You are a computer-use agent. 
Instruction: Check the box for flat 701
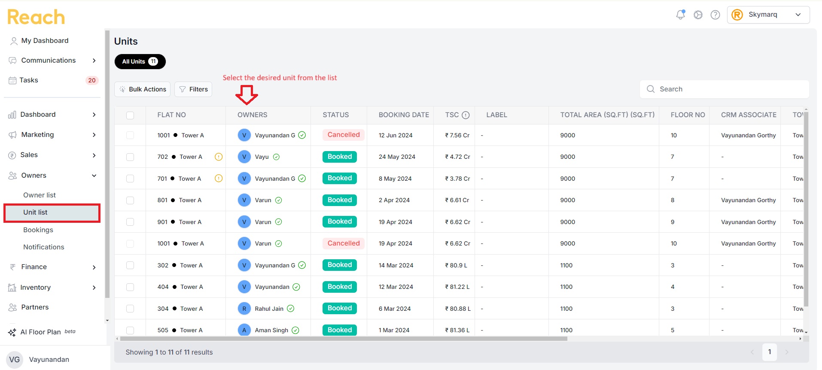pyautogui.click(x=130, y=179)
